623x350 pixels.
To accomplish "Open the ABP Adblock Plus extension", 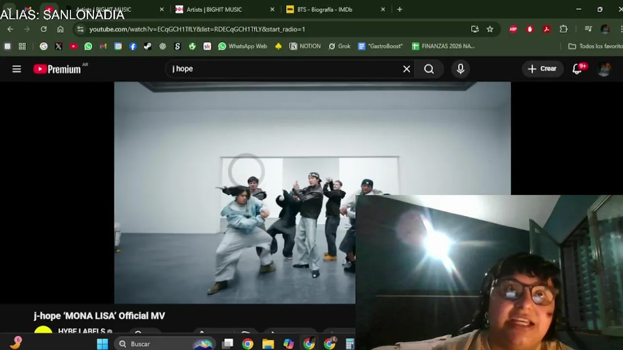I will [513, 29].
